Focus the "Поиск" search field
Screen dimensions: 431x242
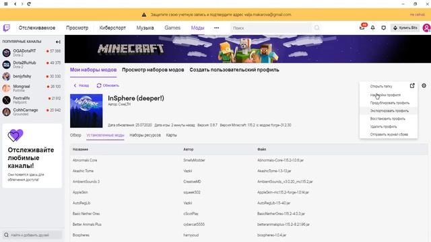271,28
